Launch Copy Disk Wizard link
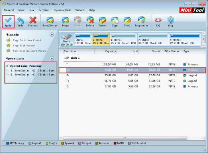The height and width of the screenshot is (153, 208). (x=24, y=46)
